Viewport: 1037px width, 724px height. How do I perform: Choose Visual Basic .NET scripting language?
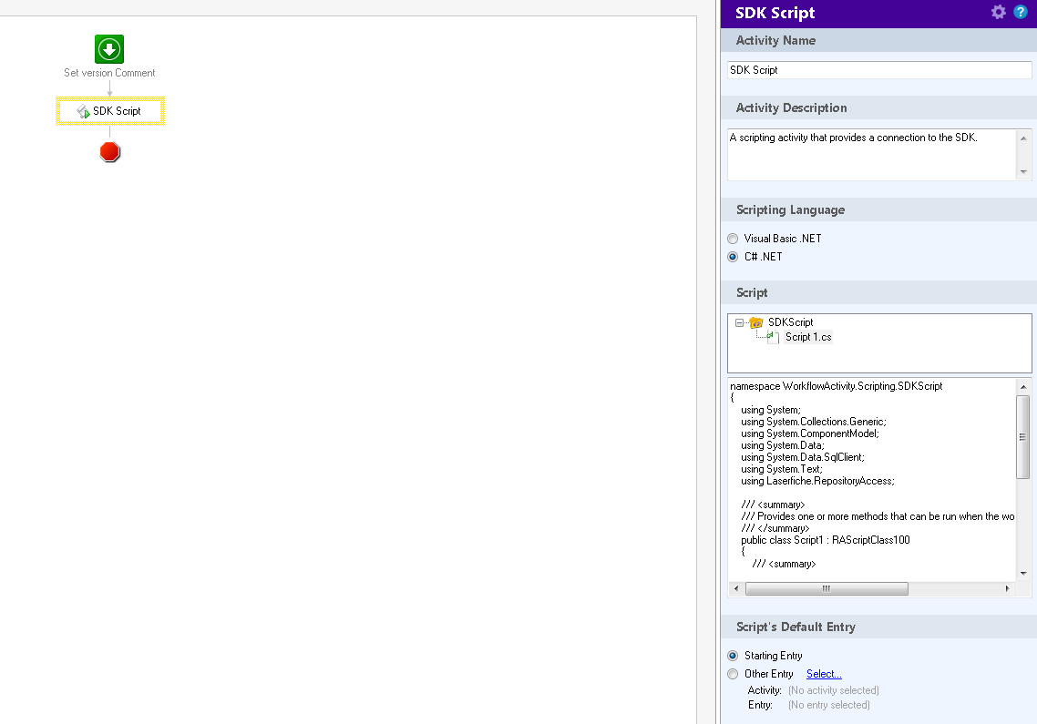[734, 239]
